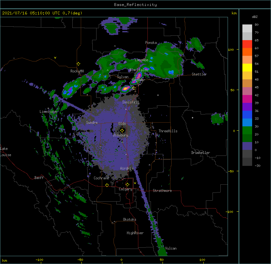Click the yellow V marker northwest of RockyMH
Screen dimensions: 271x264
[x=55, y=58]
